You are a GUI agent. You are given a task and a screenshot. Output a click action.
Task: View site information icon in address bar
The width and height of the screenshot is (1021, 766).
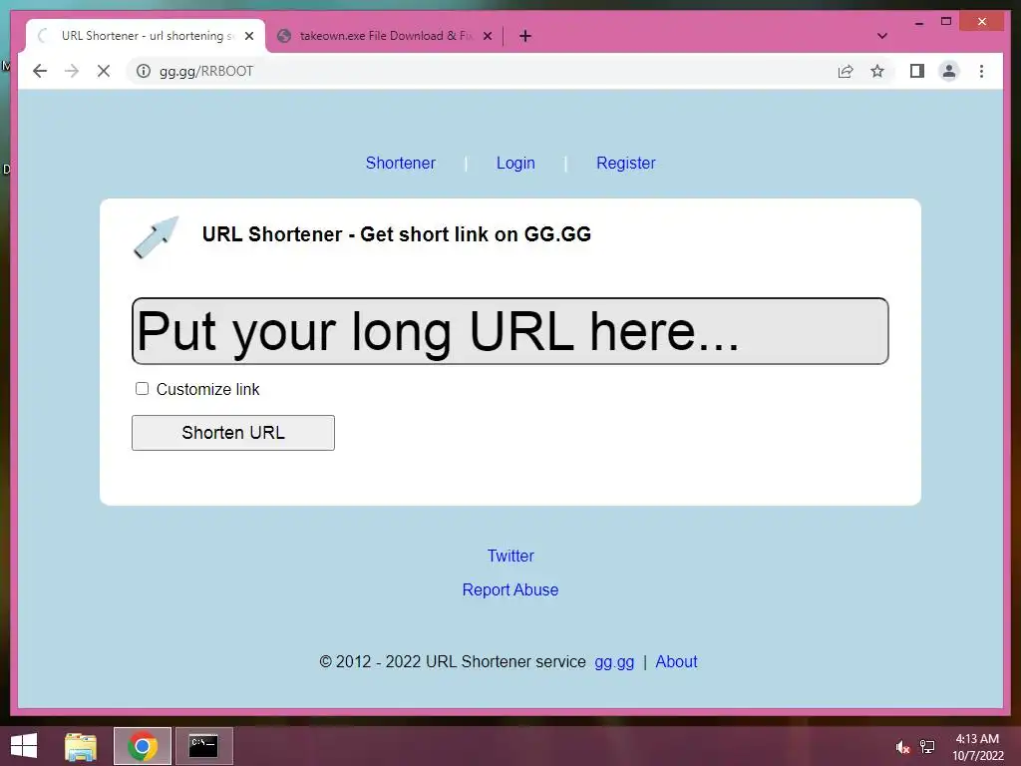[144, 71]
